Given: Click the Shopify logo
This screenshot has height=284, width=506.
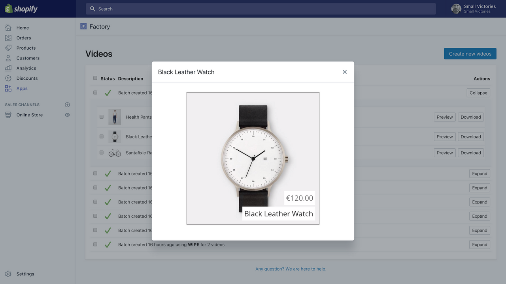Looking at the screenshot, I should click(21, 9).
